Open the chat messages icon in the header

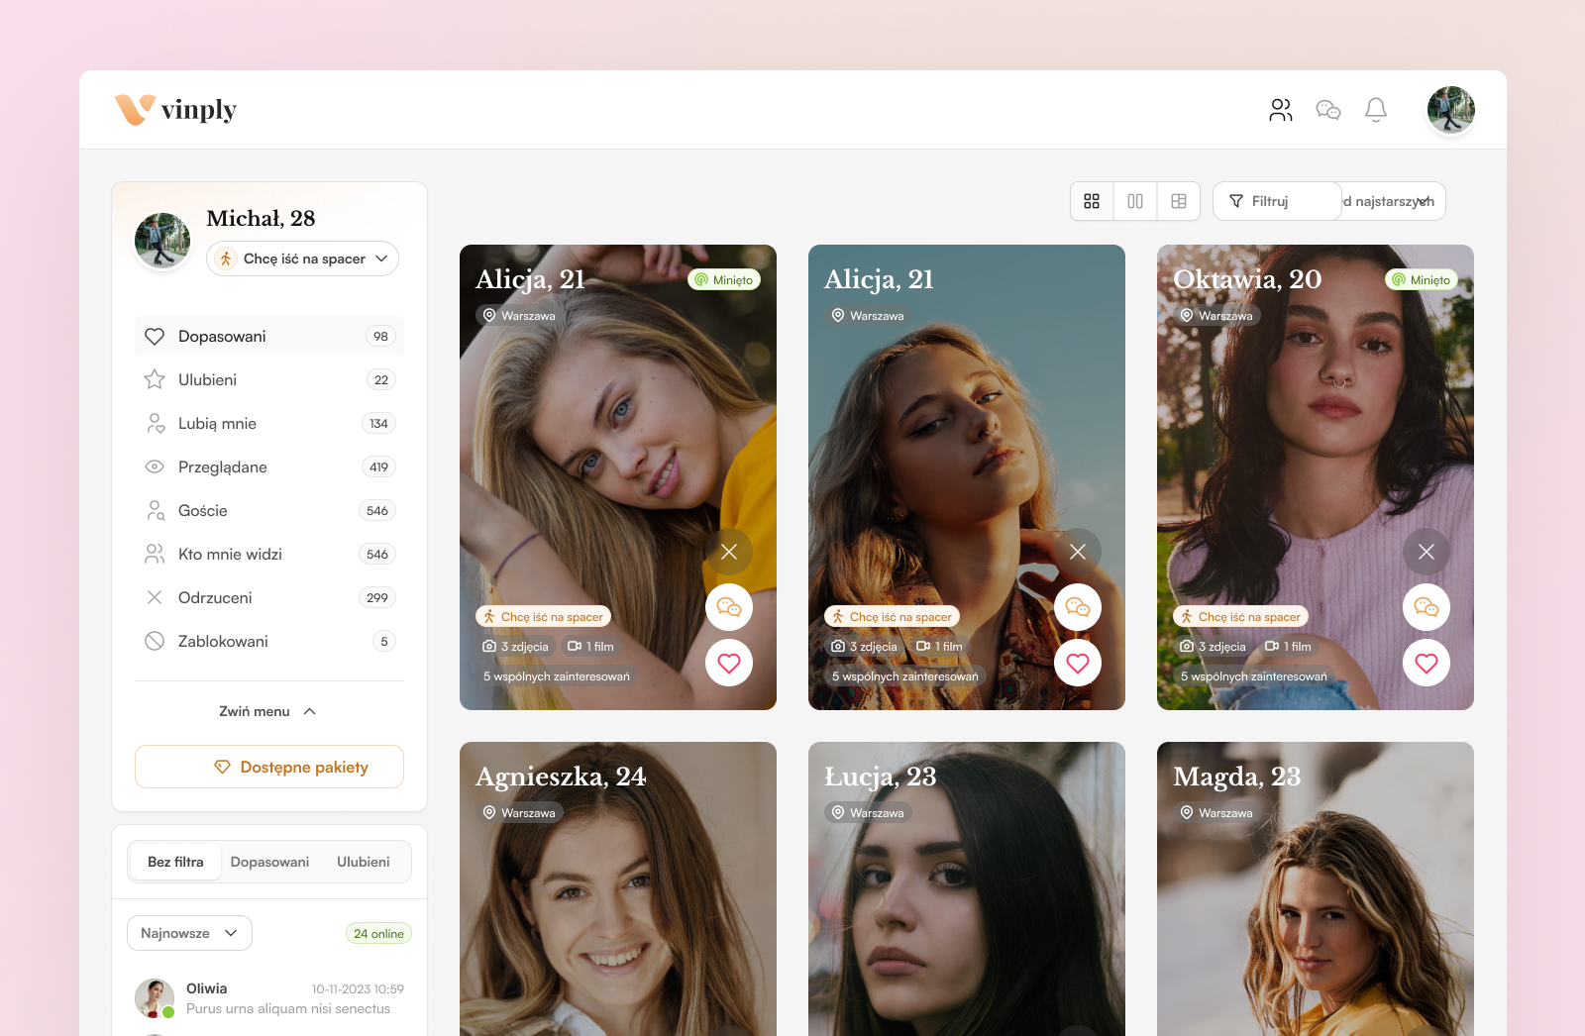click(x=1328, y=110)
